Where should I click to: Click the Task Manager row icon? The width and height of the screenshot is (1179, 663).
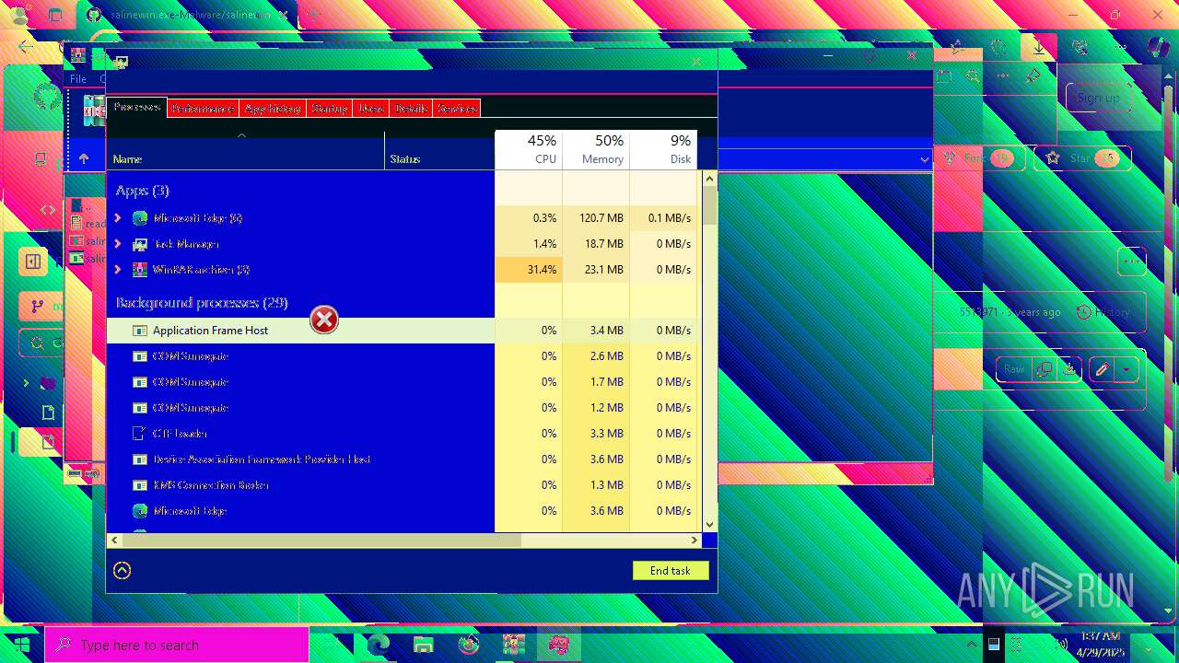pos(140,244)
